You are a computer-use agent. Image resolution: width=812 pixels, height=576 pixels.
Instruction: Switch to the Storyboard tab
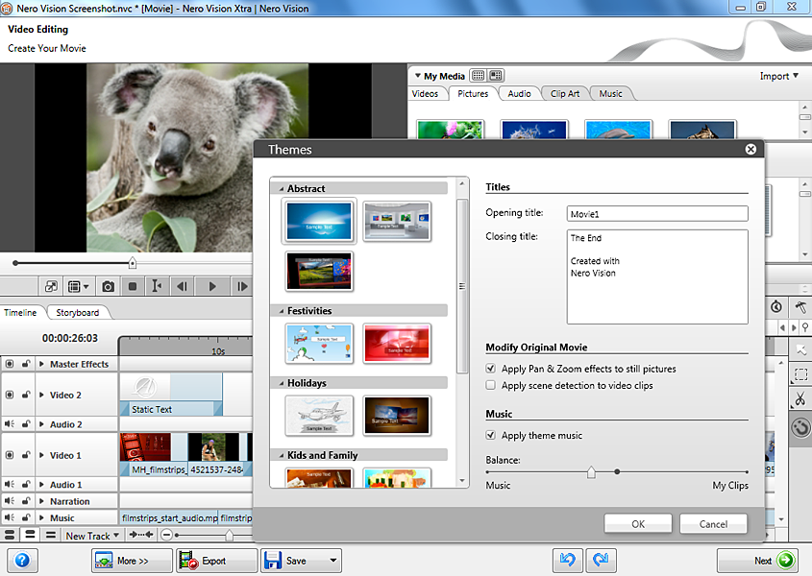79,312
